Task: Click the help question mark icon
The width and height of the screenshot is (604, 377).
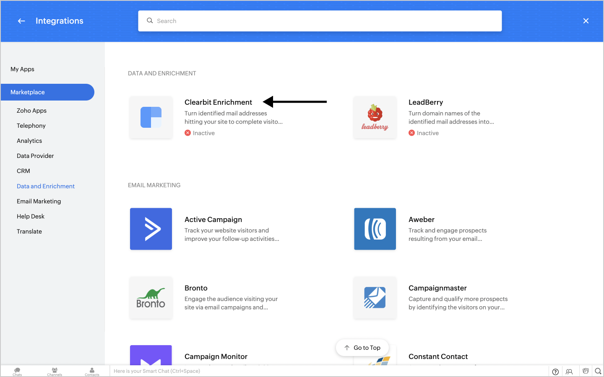Action: [x=555, y=372]
